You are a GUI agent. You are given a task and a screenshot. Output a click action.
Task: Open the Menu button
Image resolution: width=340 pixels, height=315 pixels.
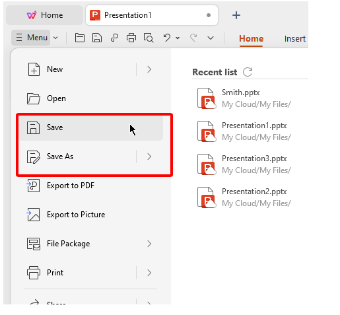coord(31,38)
